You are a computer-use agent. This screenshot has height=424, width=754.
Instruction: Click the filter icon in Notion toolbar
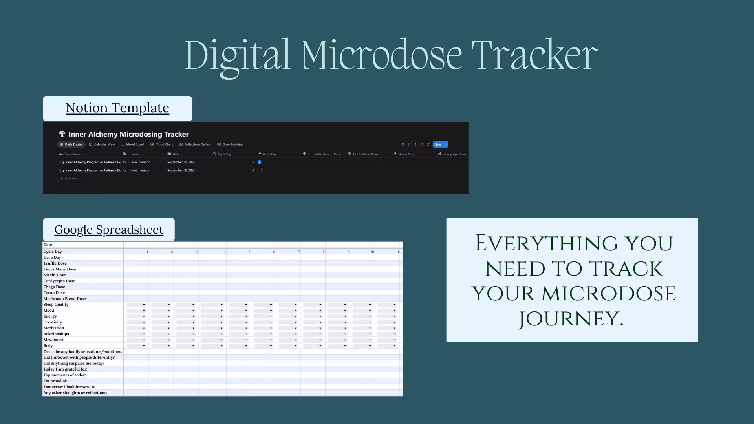coord(403,144)
